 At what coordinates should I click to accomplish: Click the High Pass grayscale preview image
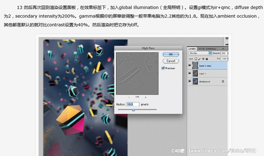pyautogui.click(x=137, y=73)
